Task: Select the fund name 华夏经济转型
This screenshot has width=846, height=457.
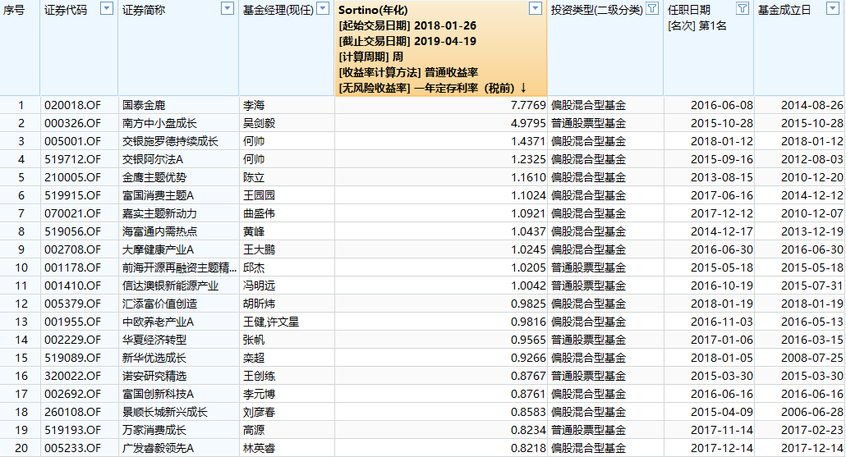Action: pos(154,340)
